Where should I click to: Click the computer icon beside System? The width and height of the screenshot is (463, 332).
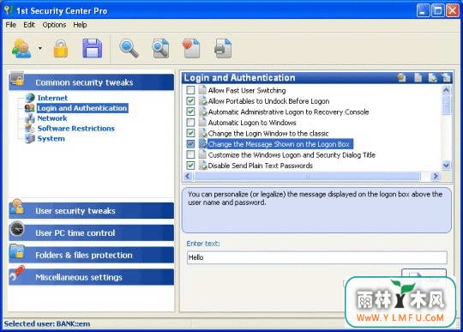click(x=30, y=138)
